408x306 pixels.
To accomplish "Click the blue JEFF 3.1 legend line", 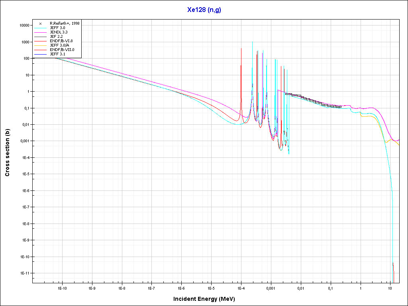I will [40, 54].
